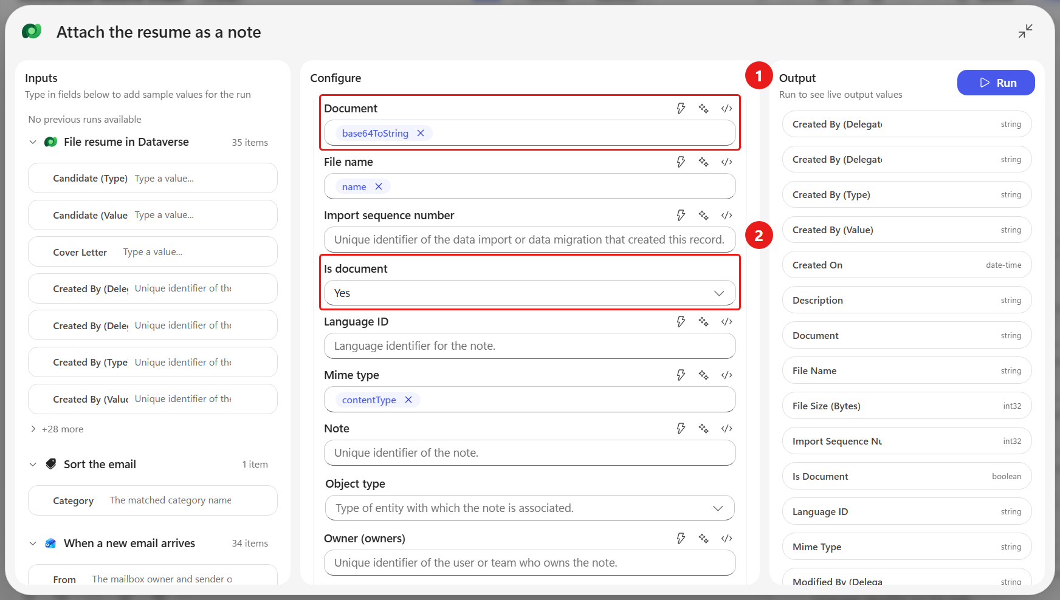Click the sparkle icon on the Mime type field
Viewport: 1060px width, 600px height.
pyautogui.click(x=704, y=375)
